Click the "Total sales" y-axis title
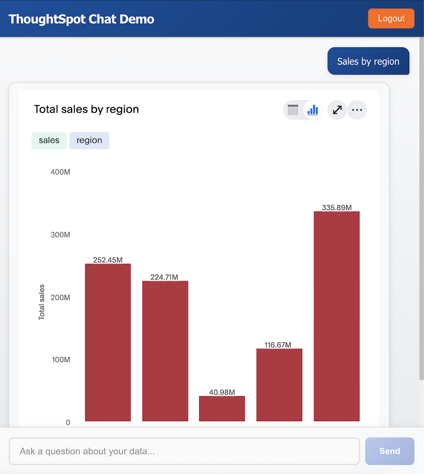 pyautogui.click(x=42, y=302)
